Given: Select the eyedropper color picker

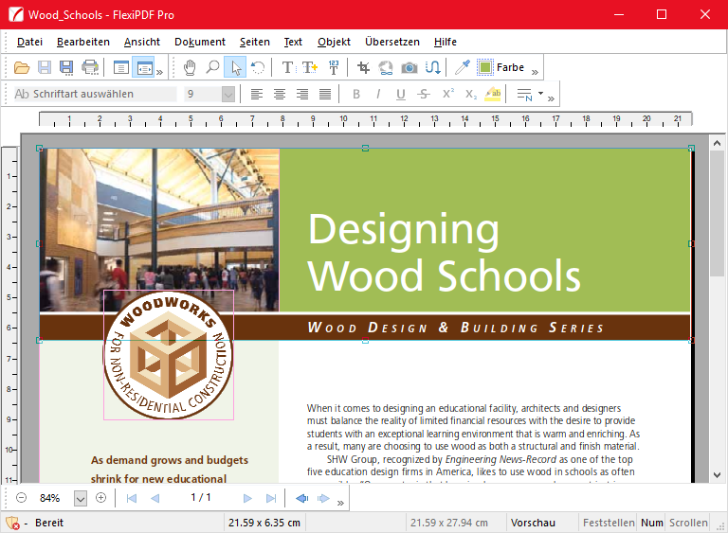Looking at the screenshot, I should click(462, 67).
